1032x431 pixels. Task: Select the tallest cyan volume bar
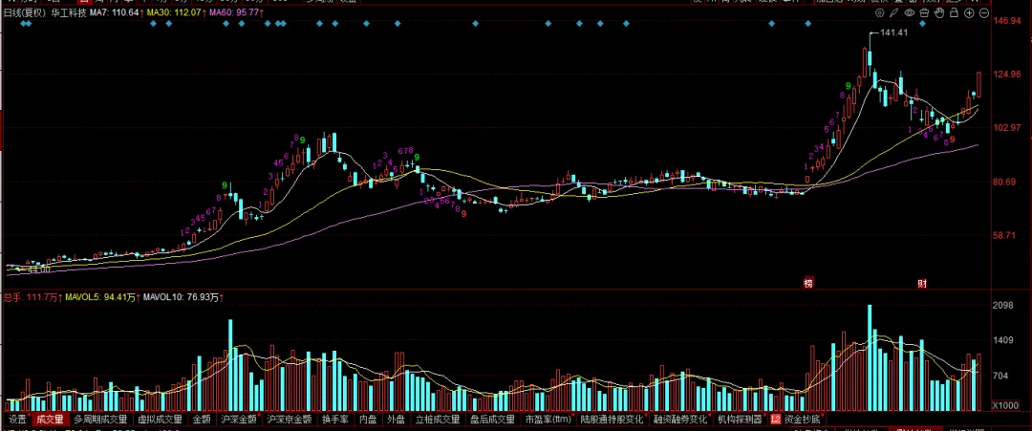pos(870,357)
